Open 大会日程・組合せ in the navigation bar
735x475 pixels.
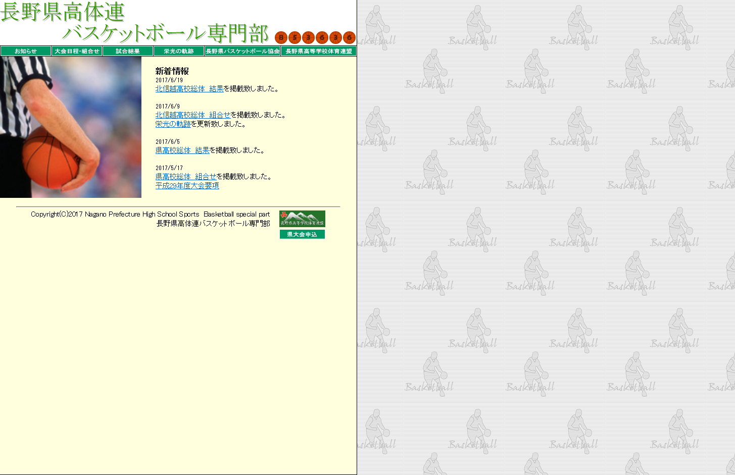77,51
